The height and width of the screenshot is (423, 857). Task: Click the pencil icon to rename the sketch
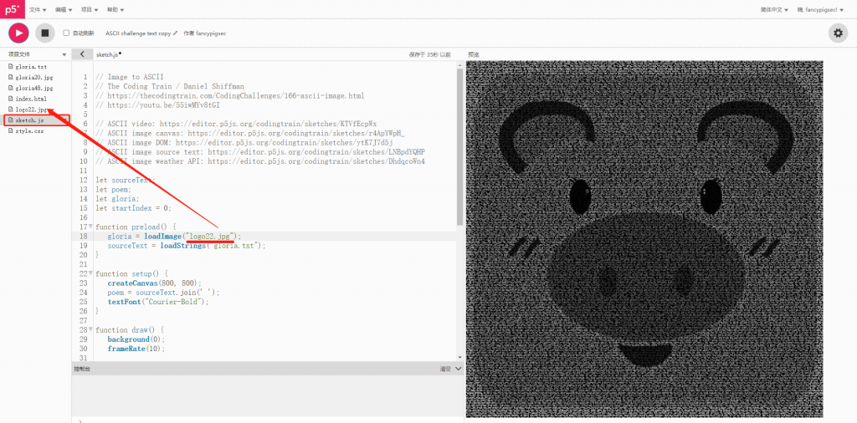(176, 33)
